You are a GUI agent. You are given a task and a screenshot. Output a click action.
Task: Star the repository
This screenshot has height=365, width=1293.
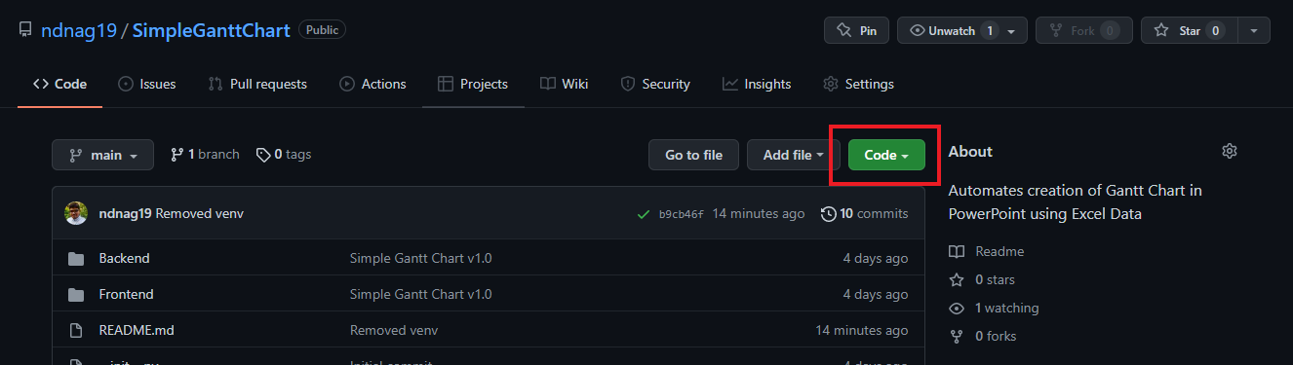click(1189, 31)
